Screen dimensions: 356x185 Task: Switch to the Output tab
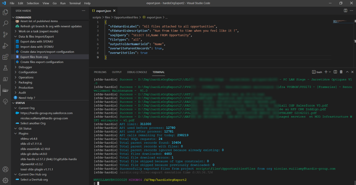click(x=117, y=72)
